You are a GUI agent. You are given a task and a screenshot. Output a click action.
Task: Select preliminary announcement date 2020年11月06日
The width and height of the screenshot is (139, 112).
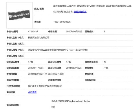[36, 68]
